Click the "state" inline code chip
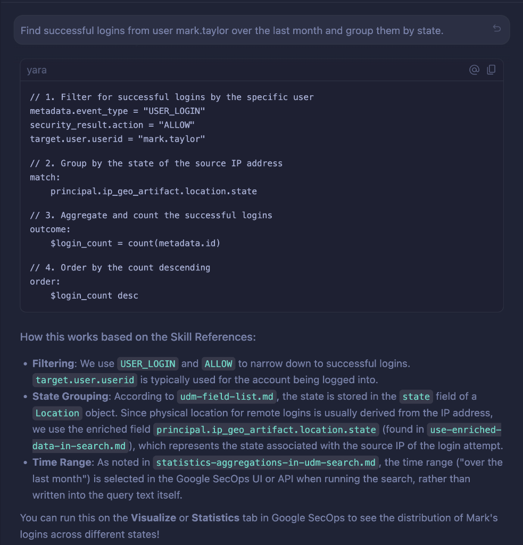Viewport: 523px width, 545px height. point(416,397)
